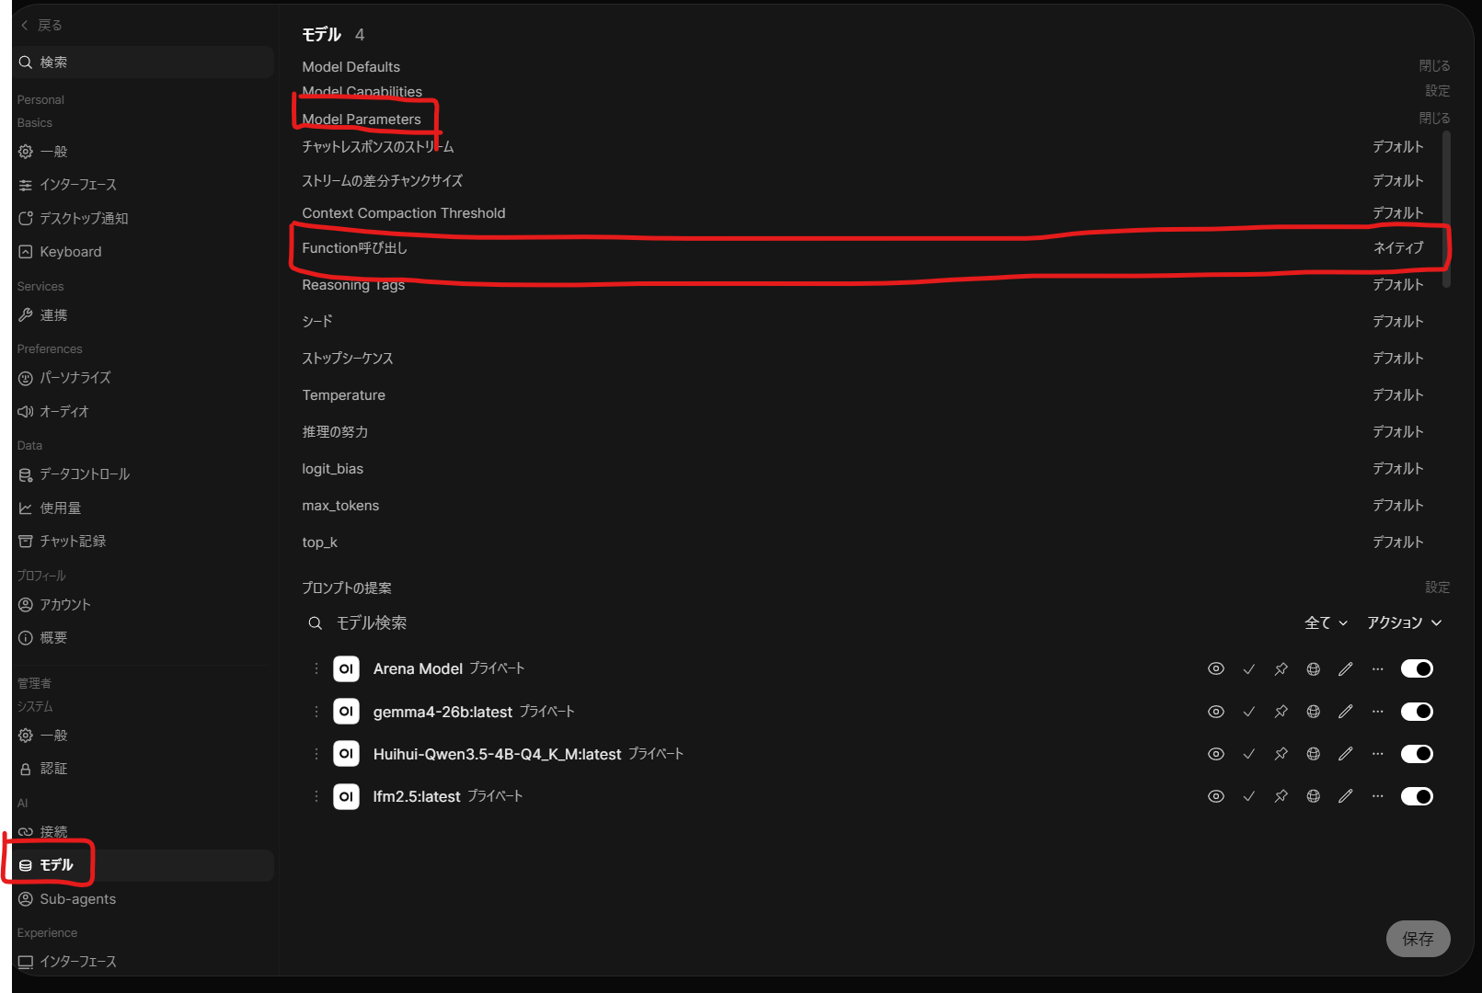Viewport: 1482px width, 993px height.
Task: Disable the Huihui-Qwen3.5-4B-Q4_K_M:latest model switch
Action: pyautogui.click(x=1417, y=754)
